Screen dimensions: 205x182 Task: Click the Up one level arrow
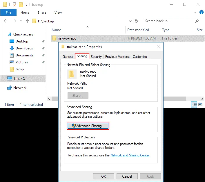[27, 21]
